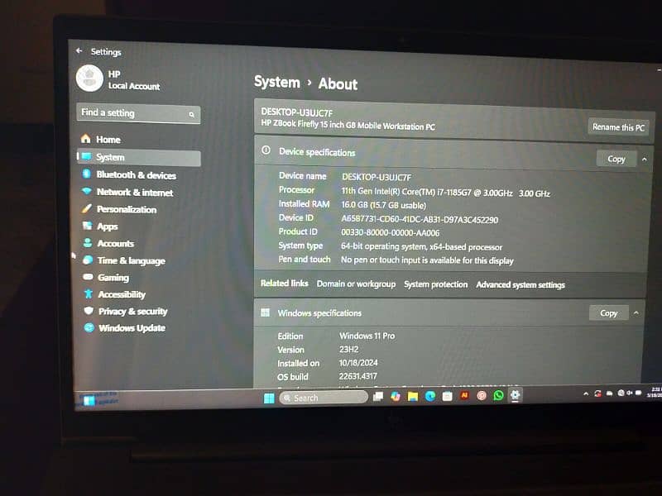Click the taskbar Search box
Screen dimensions: 662x496
pyautogui.click(x=324, y=398)
